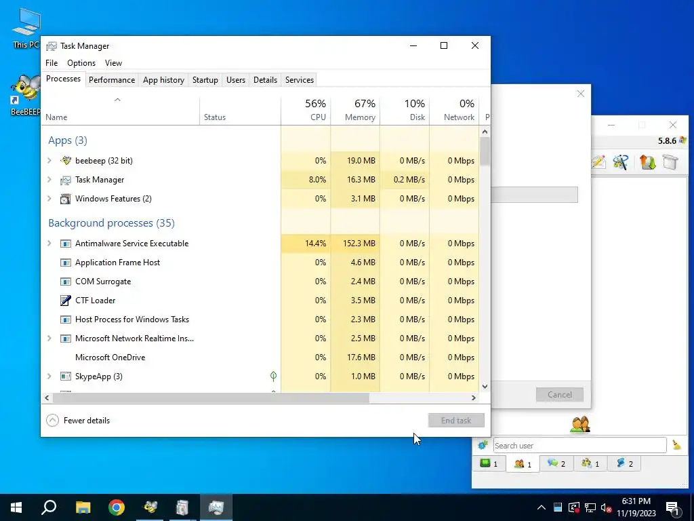Click the BeeBEEP envelope pencil message icon
Screen dimensions: 694x521
click(598, 162)
